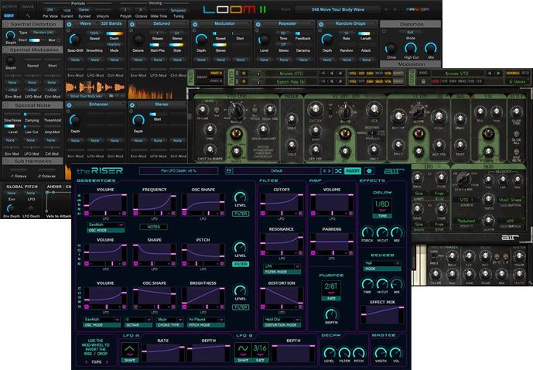Click the Riser Notes button
Viewport: 533px width, 370px height.
pyautogui.click(x=153, y=227)
